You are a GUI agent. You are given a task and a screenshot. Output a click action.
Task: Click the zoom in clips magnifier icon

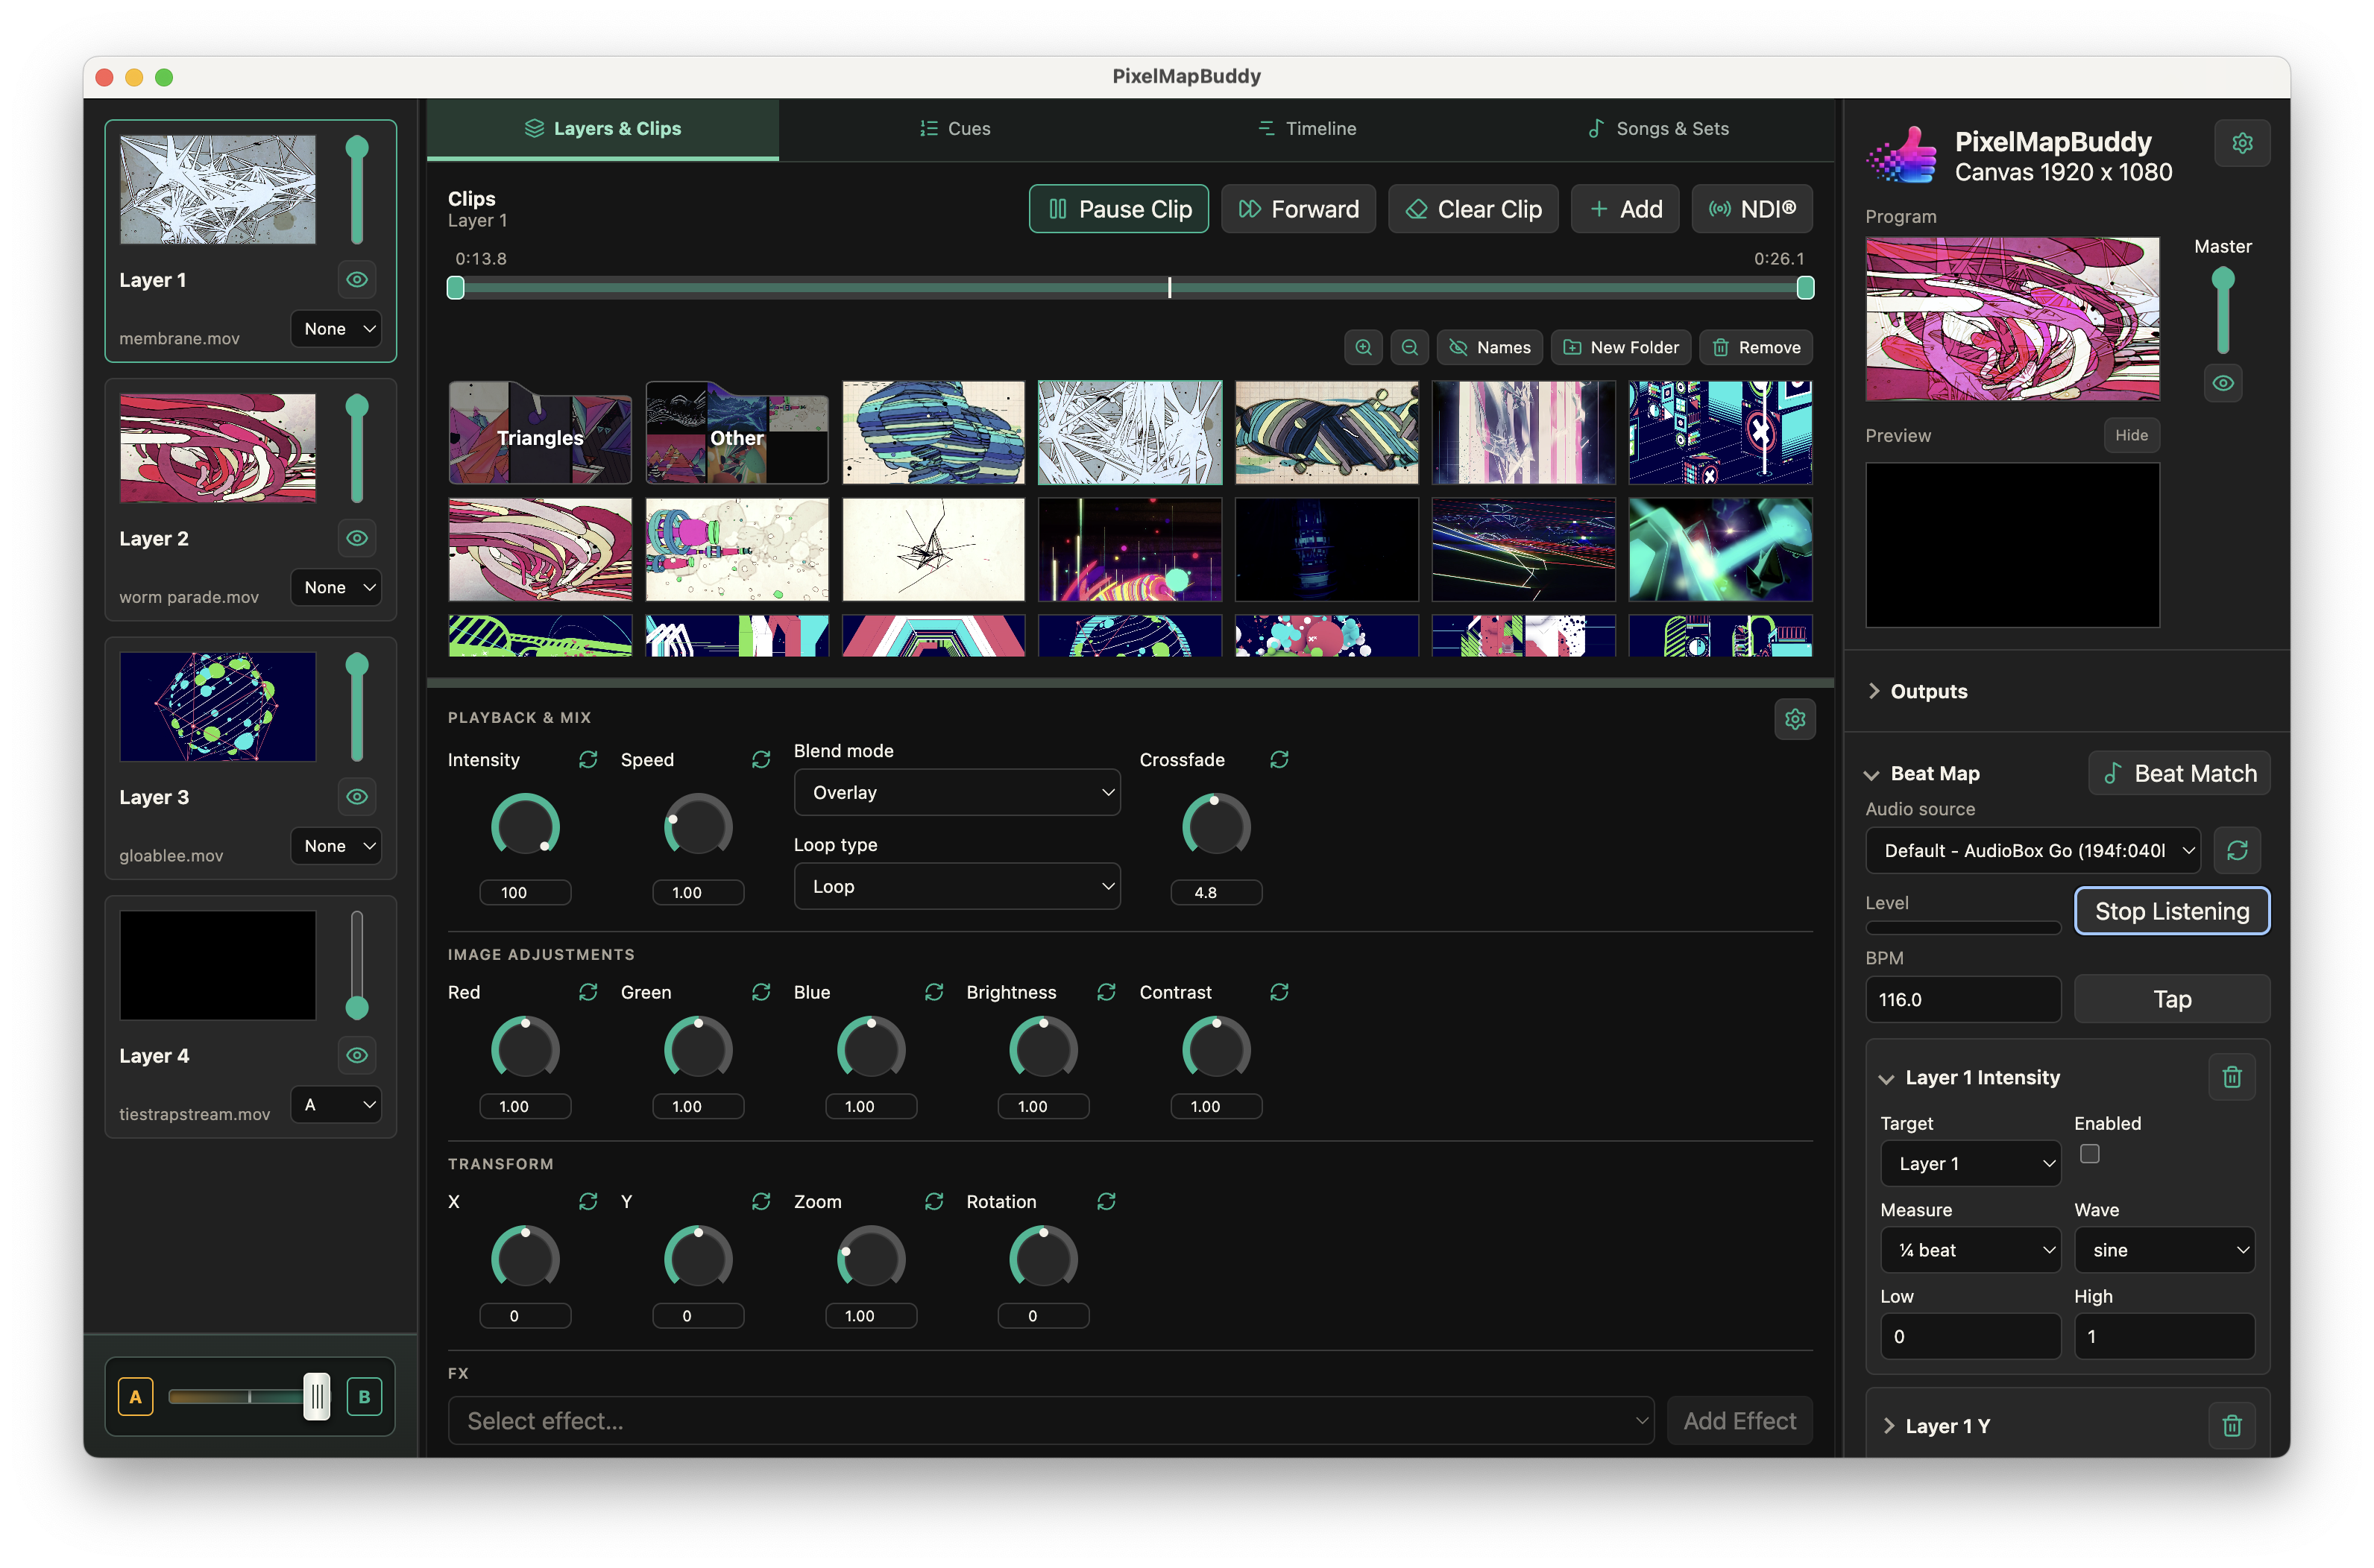tap(1362, 347)
